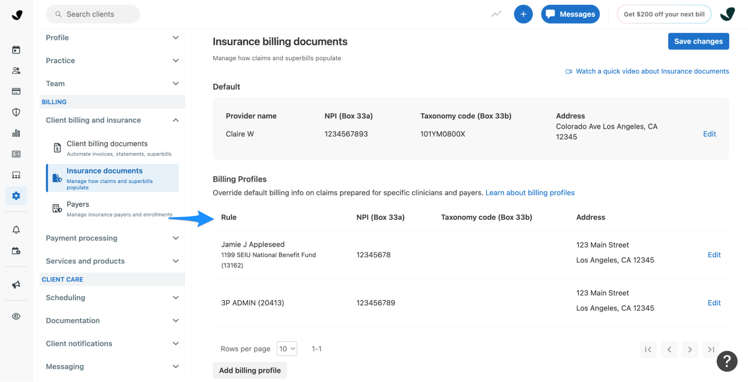Click the Rule column header

[x=229, y=217]
